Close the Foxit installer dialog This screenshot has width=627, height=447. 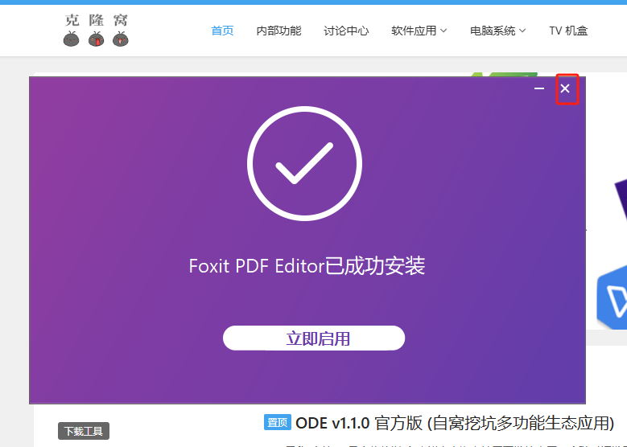(x=565, y=88)
